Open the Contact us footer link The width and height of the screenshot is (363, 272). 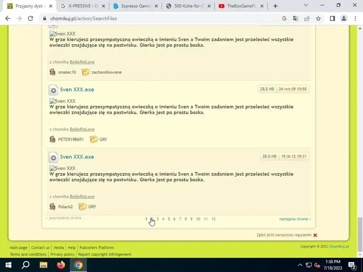tap(40, 248)
